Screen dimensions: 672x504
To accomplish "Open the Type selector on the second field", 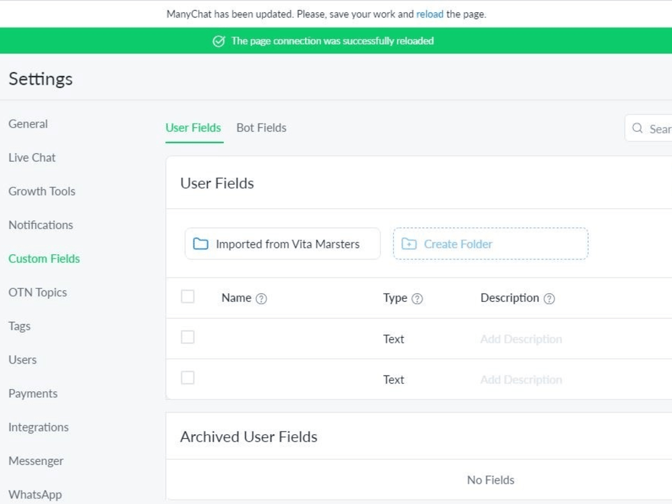I will pyautogui.click(x=394, y=379).
